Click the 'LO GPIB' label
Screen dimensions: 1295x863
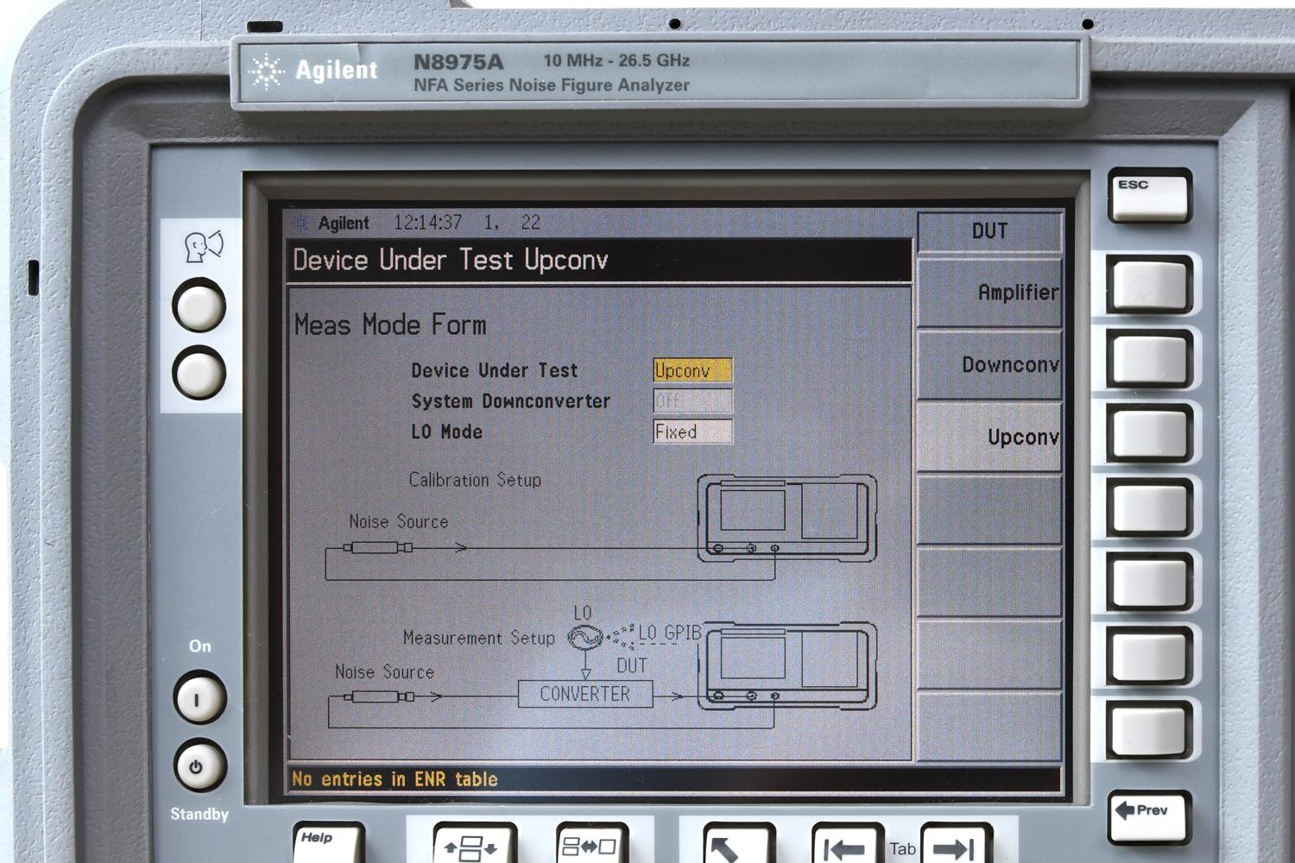pyautogui.click(x=669, y=633)
